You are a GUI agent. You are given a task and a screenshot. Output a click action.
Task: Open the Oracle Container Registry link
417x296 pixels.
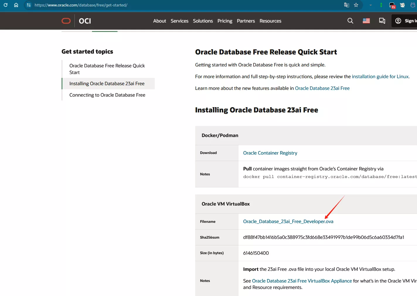click(x=270, y=153)
